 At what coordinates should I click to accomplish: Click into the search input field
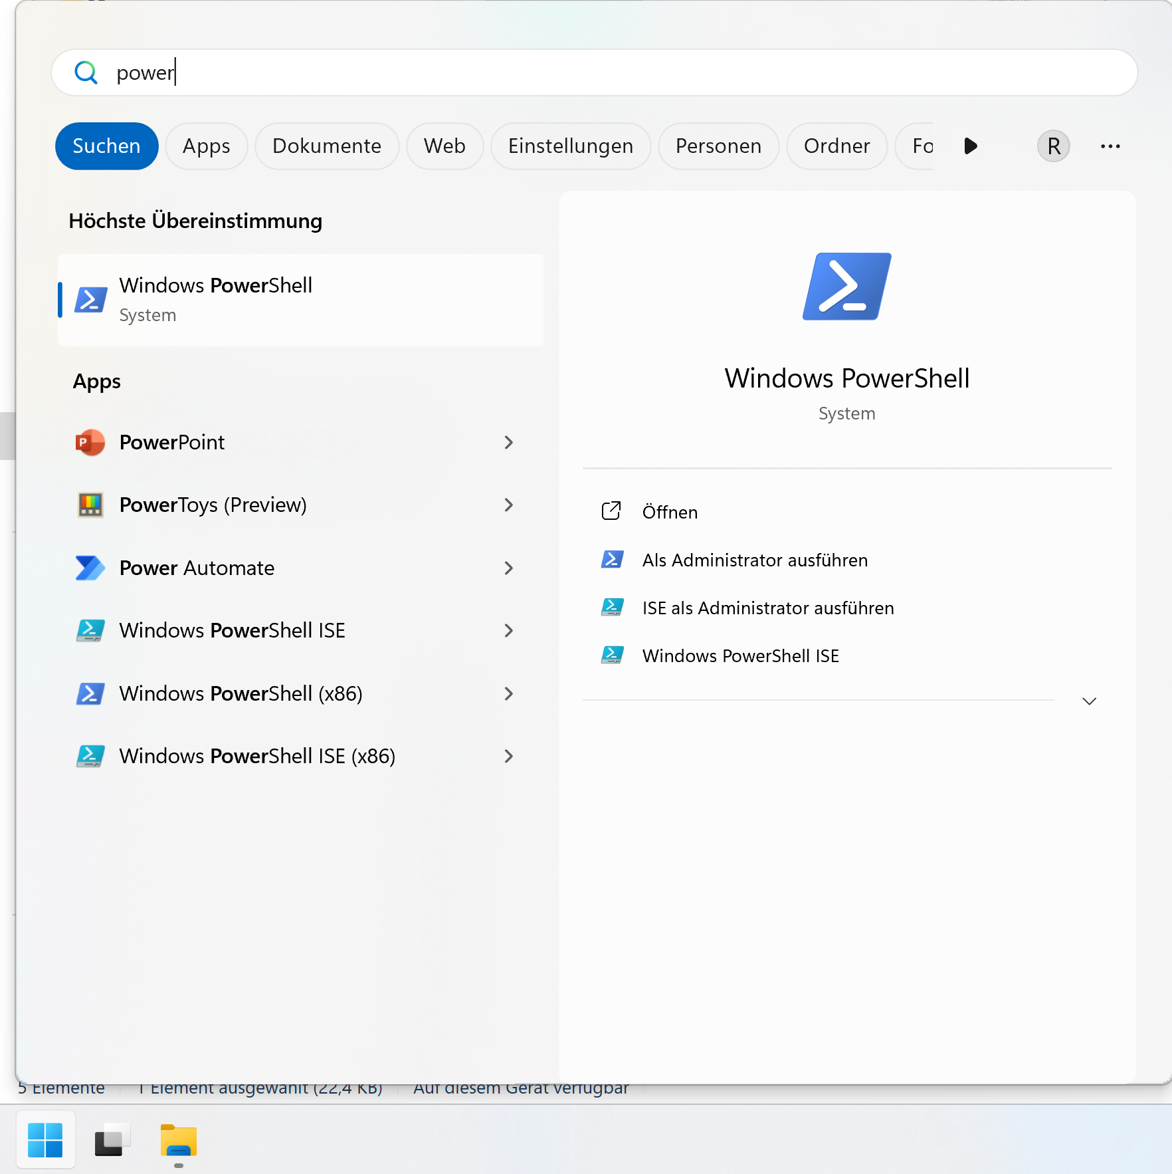click(598, 72)
